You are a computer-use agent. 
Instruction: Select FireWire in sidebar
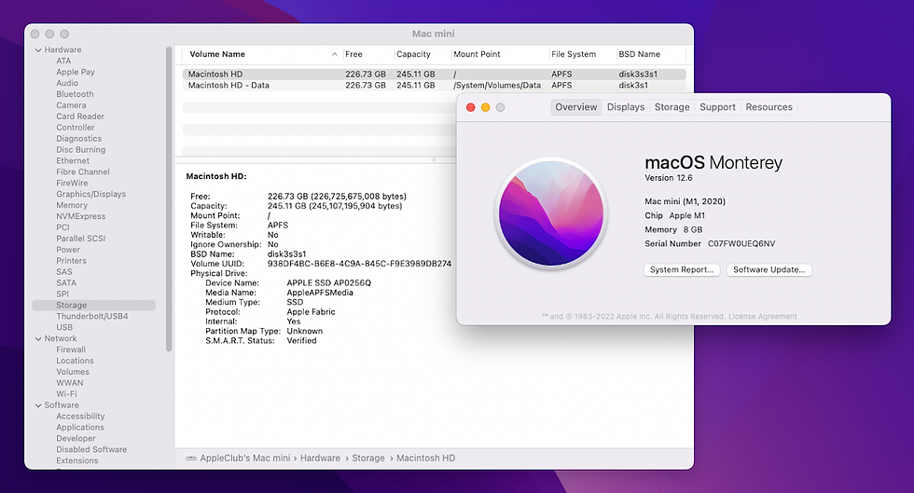72,183
